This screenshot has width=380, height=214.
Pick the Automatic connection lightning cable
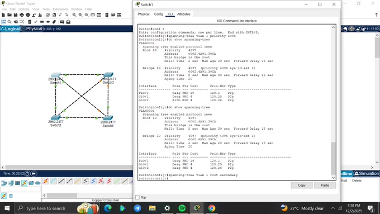coord(46,181)
